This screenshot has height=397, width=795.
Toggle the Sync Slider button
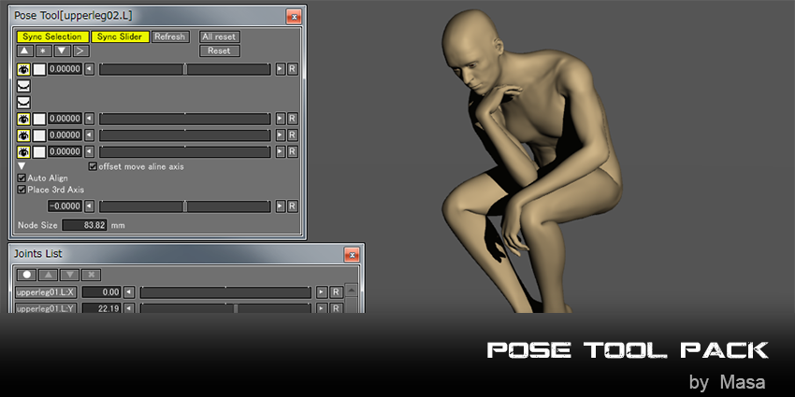point(121,37)
